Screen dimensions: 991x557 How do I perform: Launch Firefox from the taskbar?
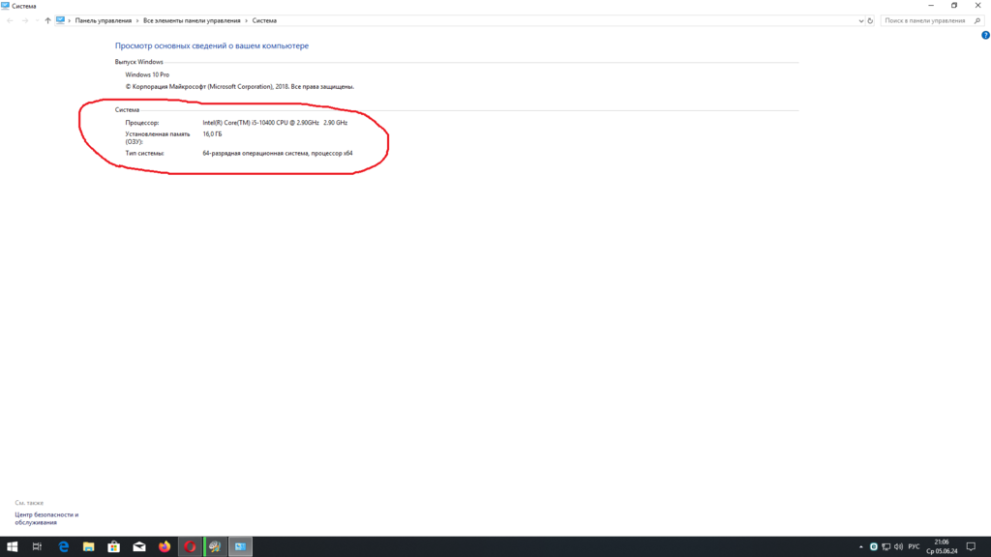[x=165, y=546]
